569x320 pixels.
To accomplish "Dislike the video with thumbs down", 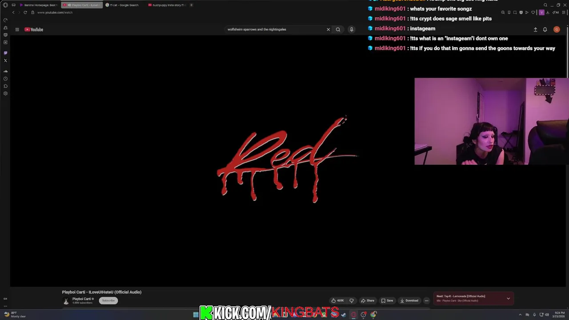I will 352,300.
